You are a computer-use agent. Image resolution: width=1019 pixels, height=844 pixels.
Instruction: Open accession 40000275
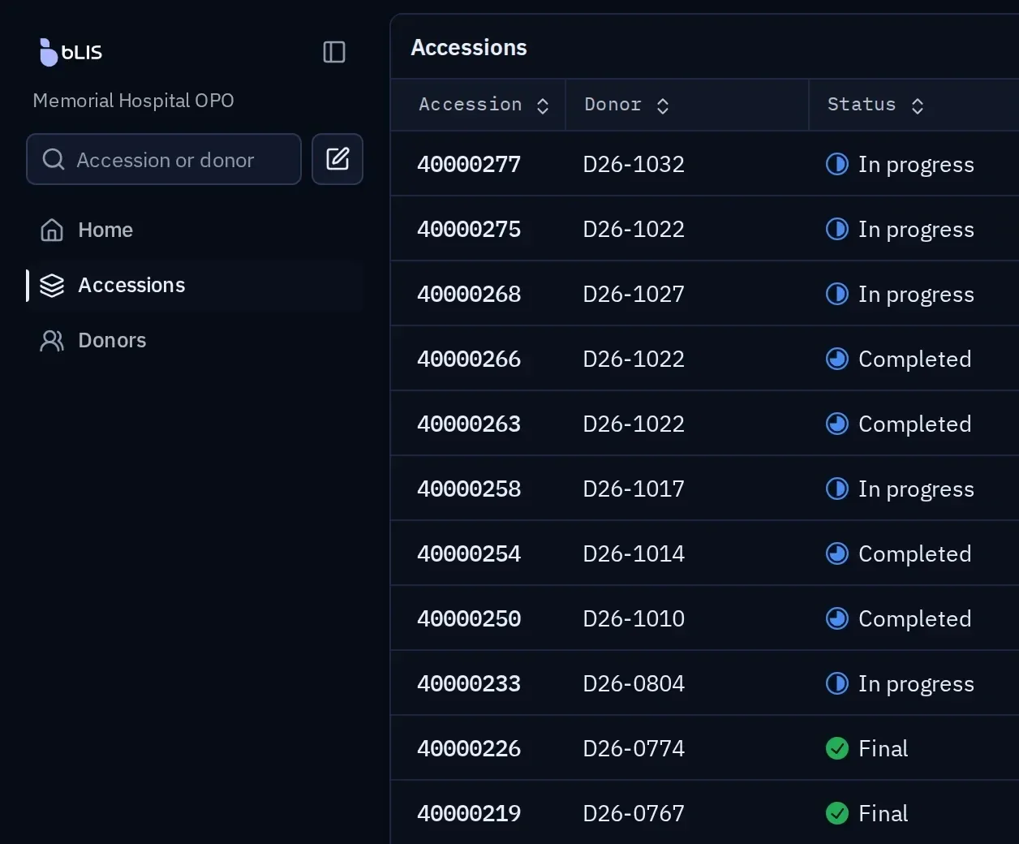pyautogui.click(x=469, y=229)
